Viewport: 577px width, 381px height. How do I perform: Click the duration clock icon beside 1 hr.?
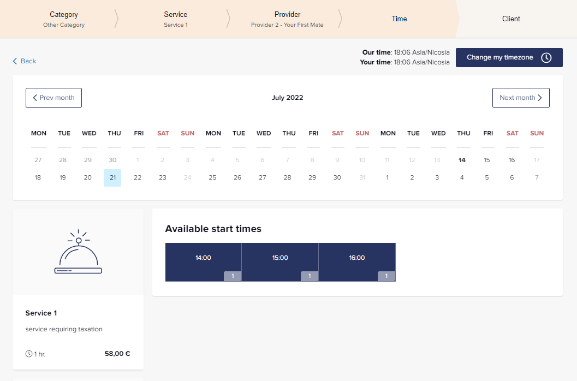point(29,354)
